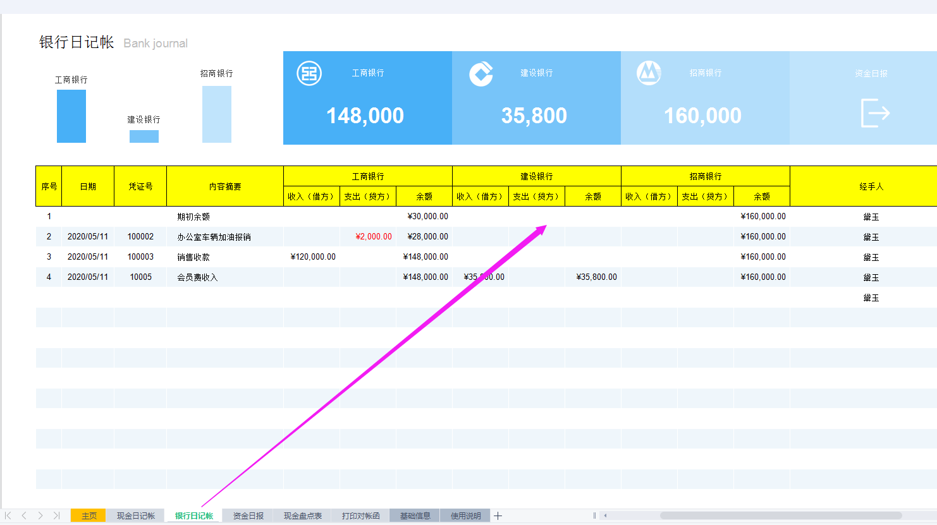Click the Merchants Bank logo icon
This screenshot has height=525, width=937.
649,73
